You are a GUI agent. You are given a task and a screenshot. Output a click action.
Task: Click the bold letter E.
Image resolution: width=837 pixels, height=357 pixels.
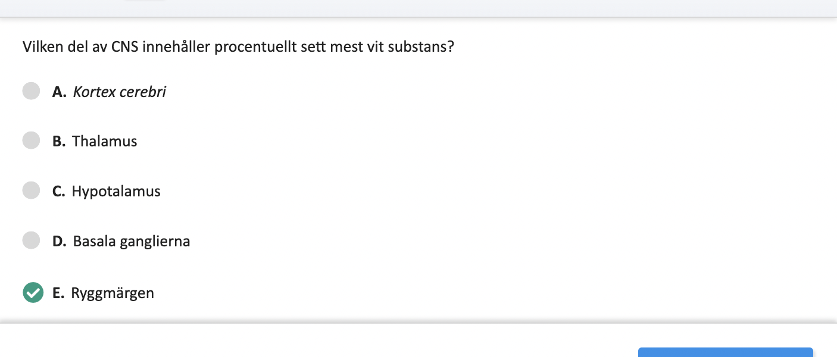58,293
